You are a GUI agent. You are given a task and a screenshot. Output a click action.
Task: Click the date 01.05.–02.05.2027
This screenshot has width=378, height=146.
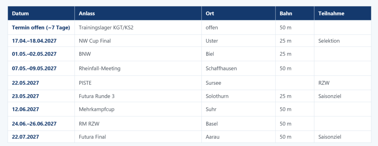pos(34,54)
